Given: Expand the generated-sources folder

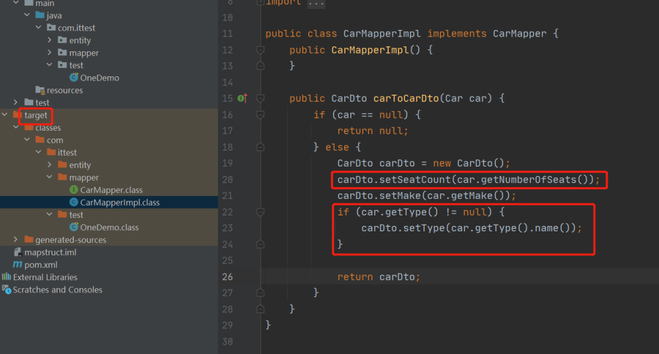Looking at the screenshot, I should tap(16, 239).
